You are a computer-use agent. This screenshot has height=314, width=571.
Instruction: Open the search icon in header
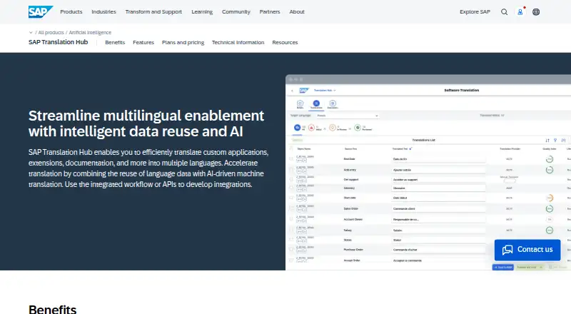coord(504,12)
